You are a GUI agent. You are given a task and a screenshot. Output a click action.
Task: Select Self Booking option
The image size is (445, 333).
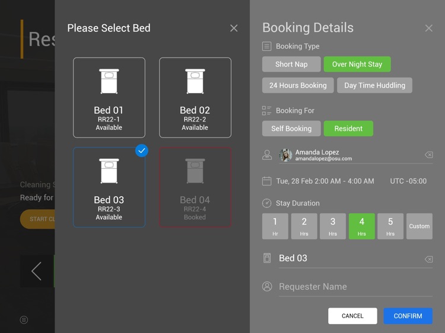291,129
